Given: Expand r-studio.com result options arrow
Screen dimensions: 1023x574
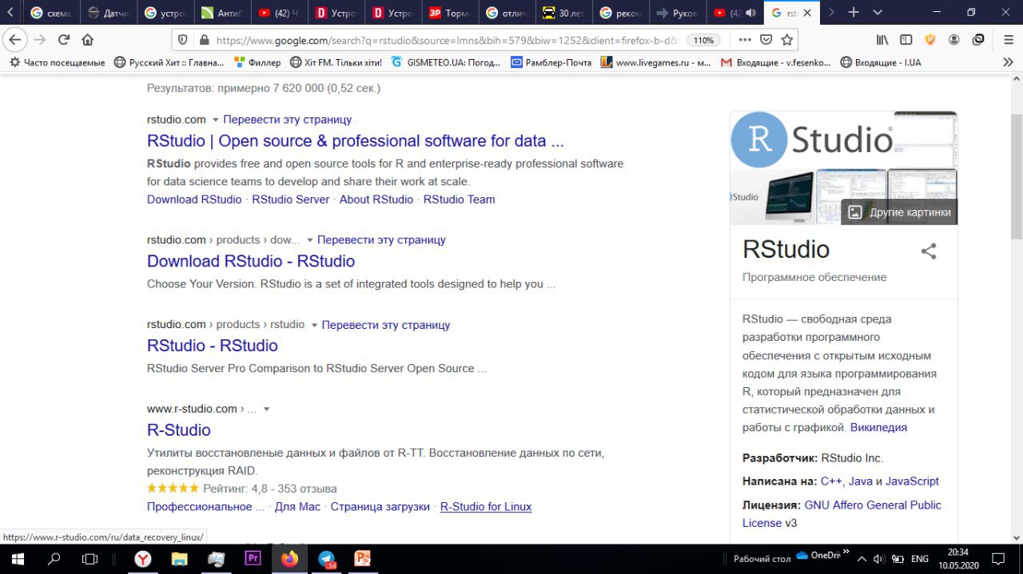Looking at the screenshot, I should 266,410.
